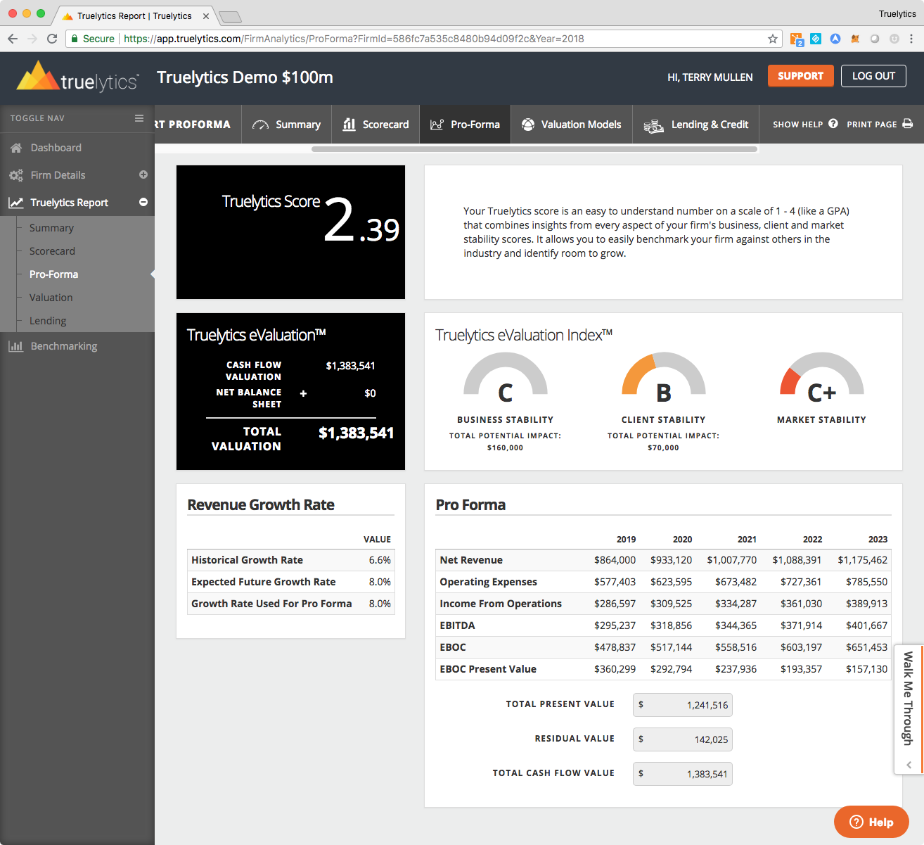924x845 pixels.
Task: Click EBOC Present Value 2021 $237,936
Action: (x=736, y=669)
